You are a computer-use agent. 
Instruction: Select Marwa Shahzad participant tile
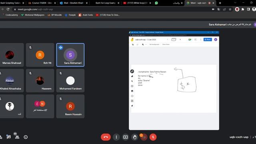coord(12,55)
